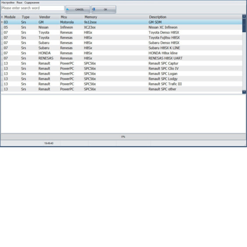
Task: Click the 19:49:40 time in status bar
Action: [49, 143]
